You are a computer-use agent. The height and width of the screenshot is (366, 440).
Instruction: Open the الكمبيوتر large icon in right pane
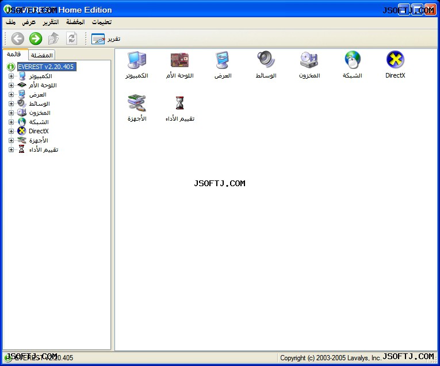[137, 60]
